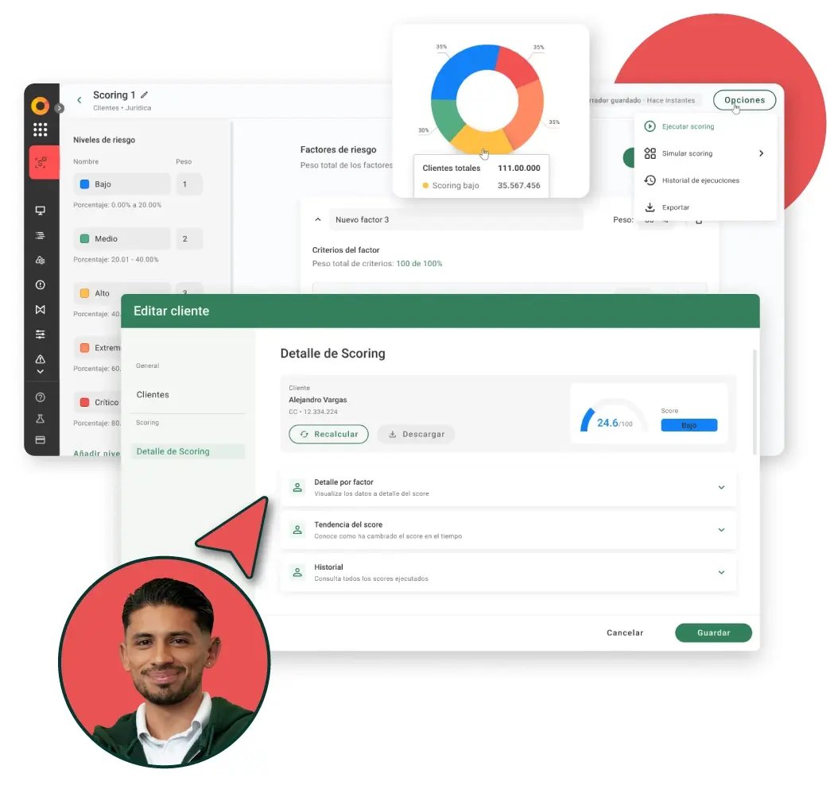Select Simular scoring menu entry
Viewport: 830px width, 789px height.
click(705, 153)
